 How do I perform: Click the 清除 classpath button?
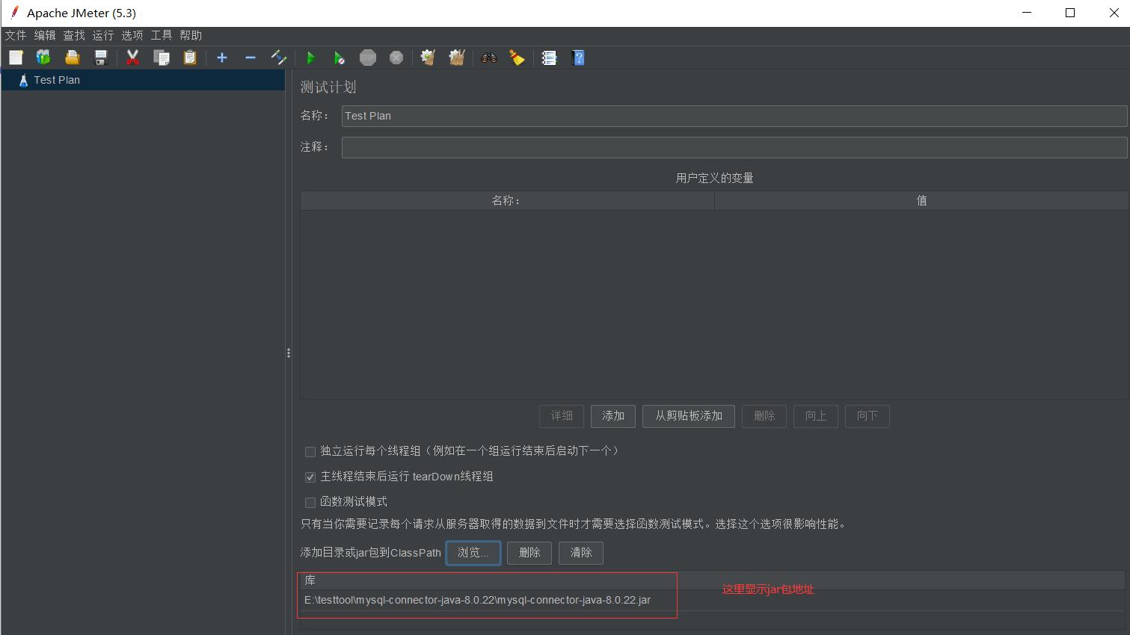(x=581, y=553)
